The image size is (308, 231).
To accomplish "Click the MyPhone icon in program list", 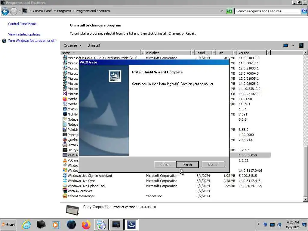I will coord(65,109).
